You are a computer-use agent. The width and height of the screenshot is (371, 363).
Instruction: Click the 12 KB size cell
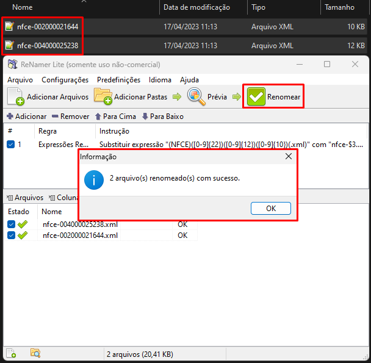click(356, 45)
